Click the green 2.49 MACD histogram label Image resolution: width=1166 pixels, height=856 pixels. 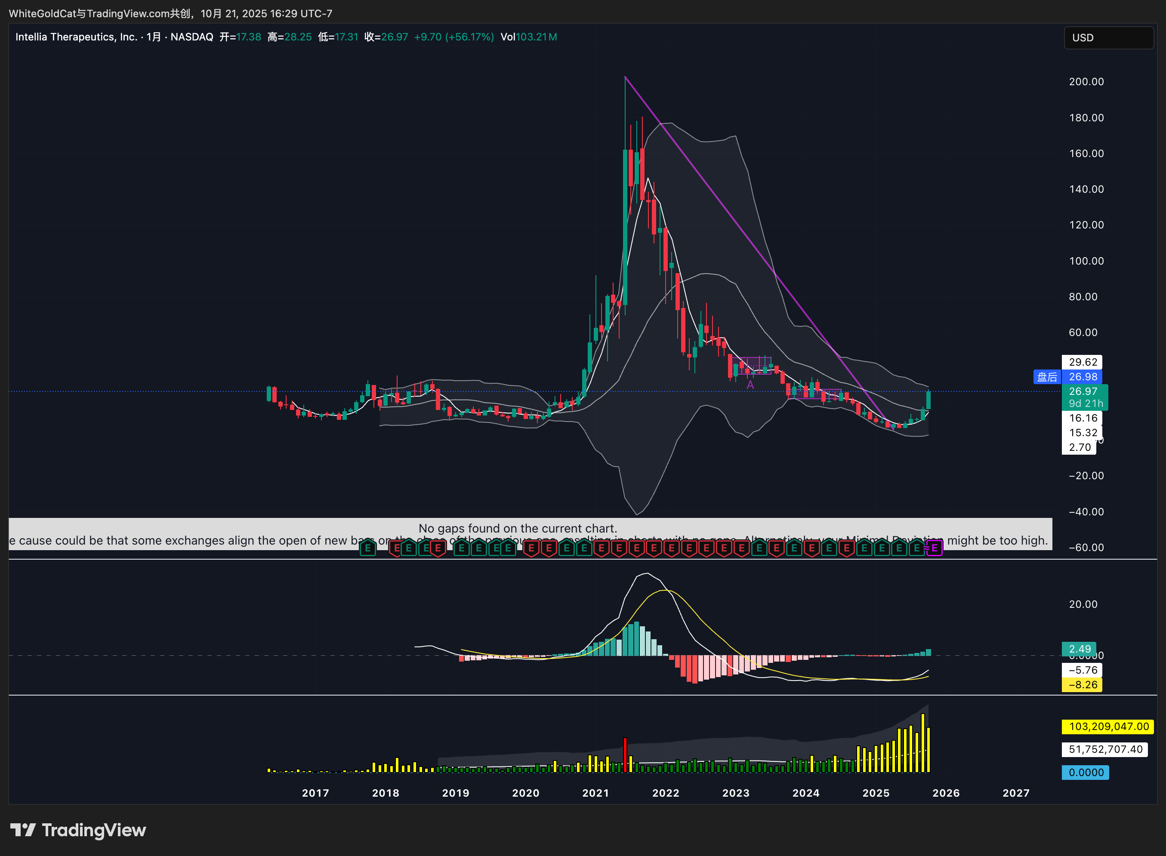pyautogui.click(x=1080, y=649)
